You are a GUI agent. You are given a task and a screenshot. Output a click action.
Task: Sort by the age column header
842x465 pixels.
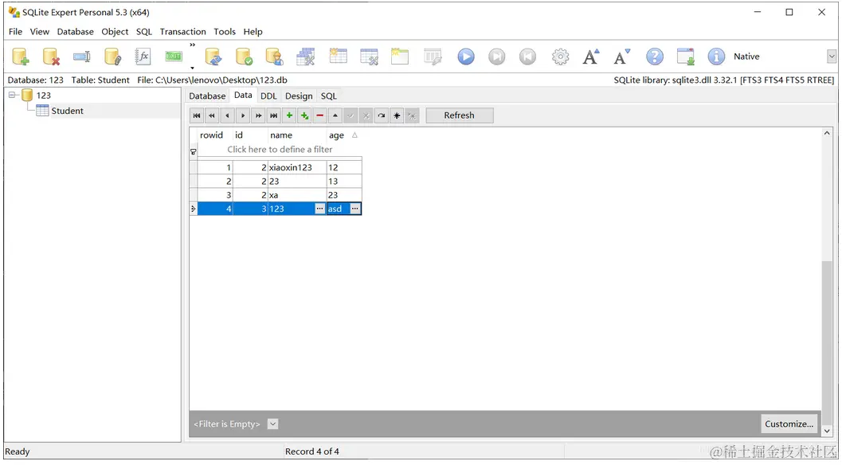(x=343, y=135)
